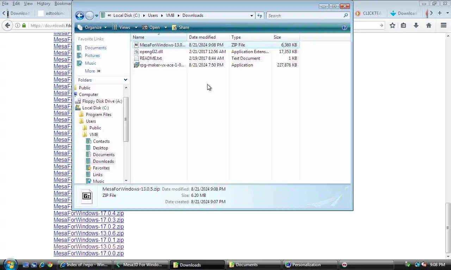Open browser File menu

coord(5,4)
